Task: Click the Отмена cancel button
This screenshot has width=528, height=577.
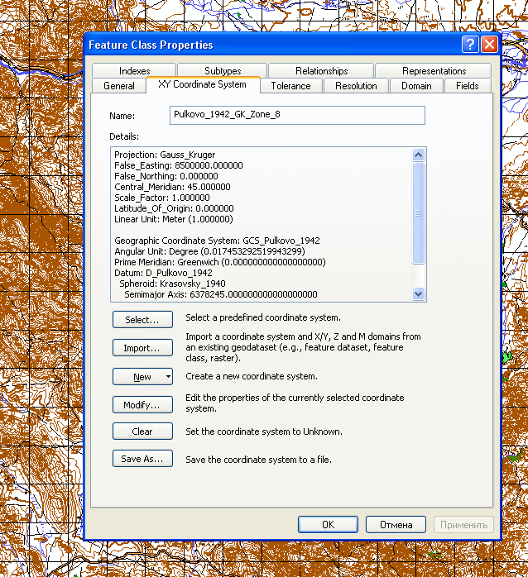Action: [x=396, y=524]
